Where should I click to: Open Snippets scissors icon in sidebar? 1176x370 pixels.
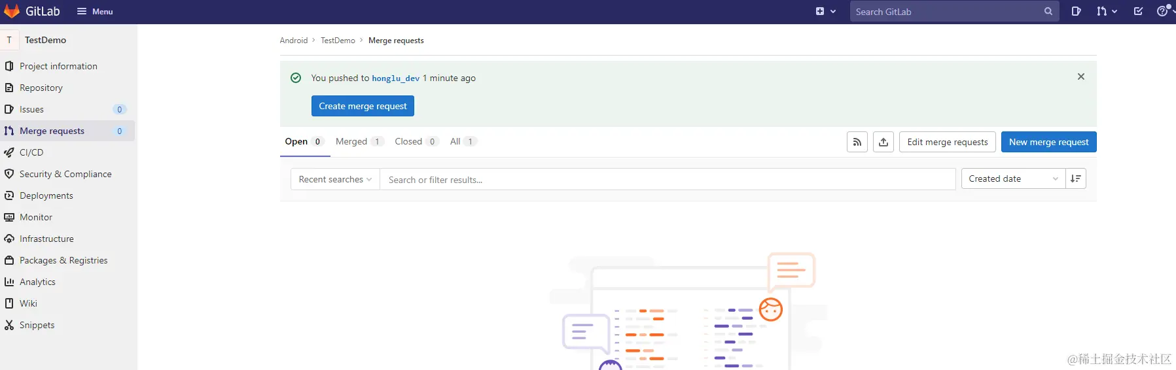(x=9, y=325)
